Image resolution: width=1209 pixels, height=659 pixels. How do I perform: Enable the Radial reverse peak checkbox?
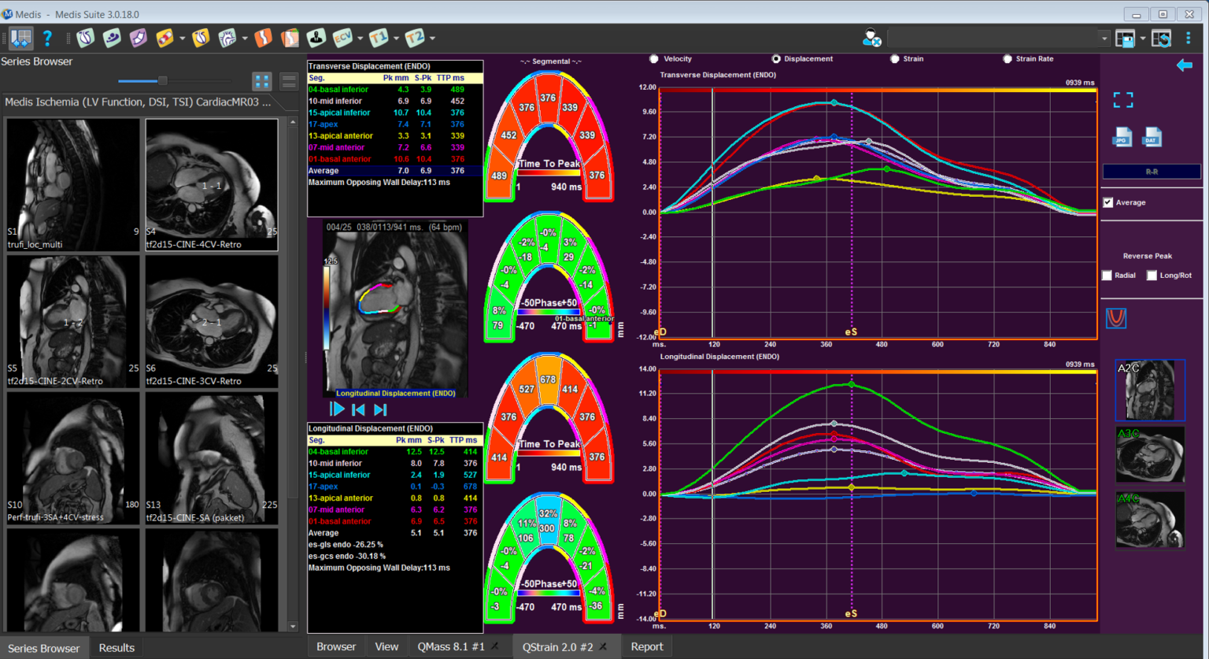point(1107,276)
